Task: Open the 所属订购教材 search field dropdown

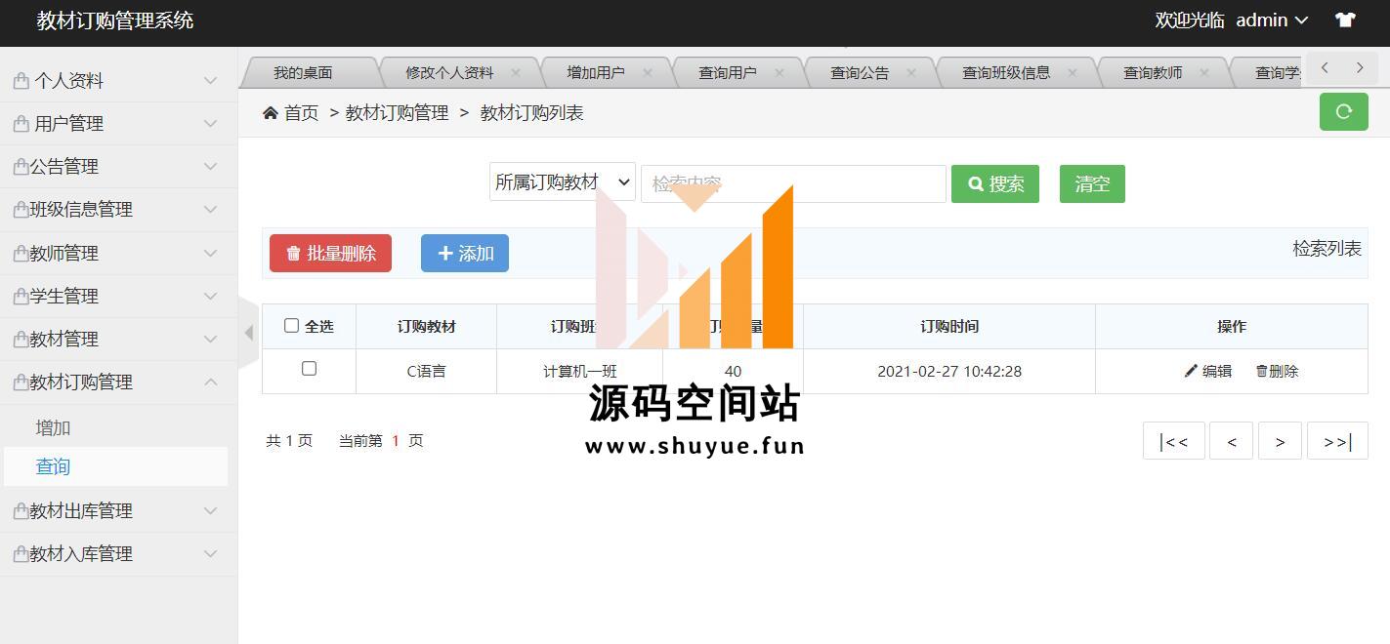Action: (x=563, y=182)
